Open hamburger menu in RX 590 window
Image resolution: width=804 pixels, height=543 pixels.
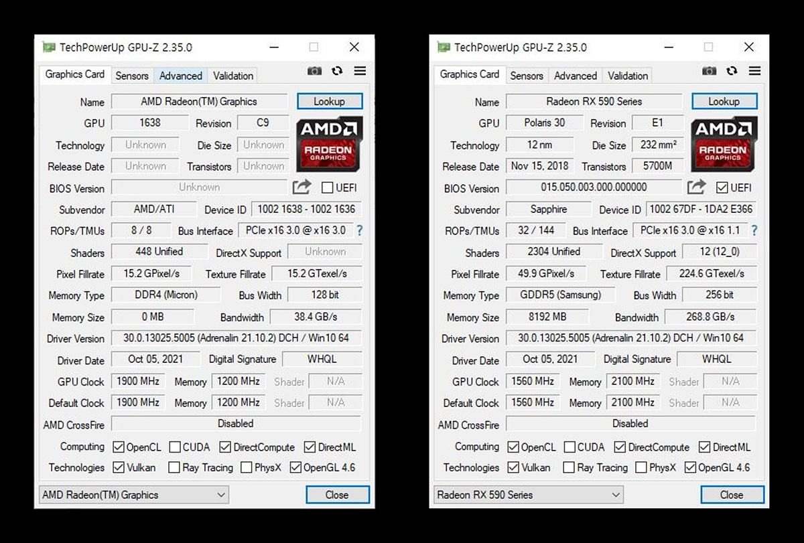754,71
